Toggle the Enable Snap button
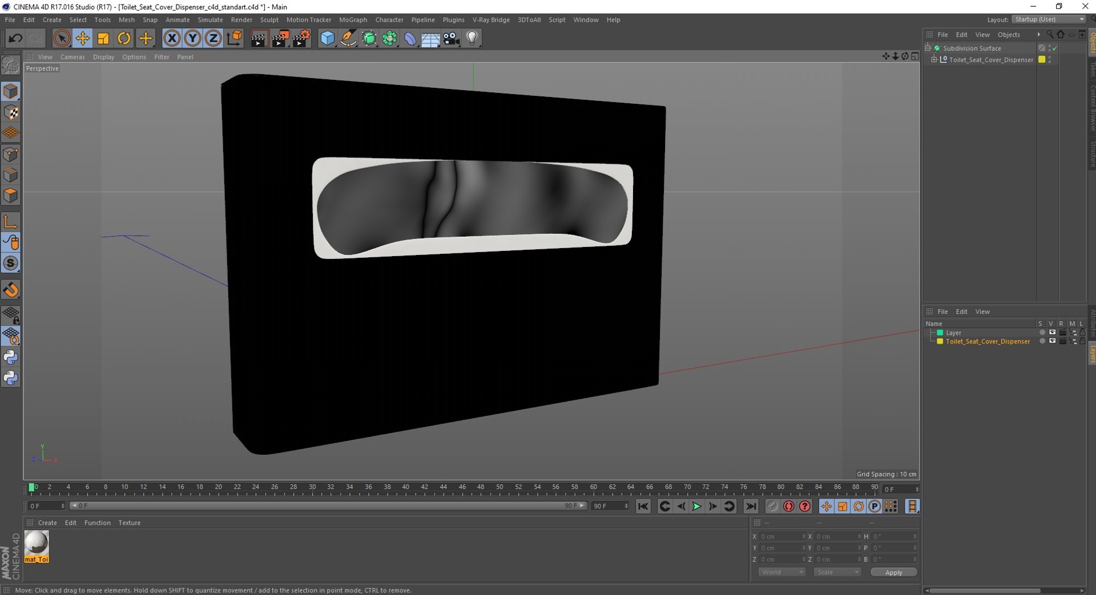Viewport: 1096px width, 595px height. 10,290
